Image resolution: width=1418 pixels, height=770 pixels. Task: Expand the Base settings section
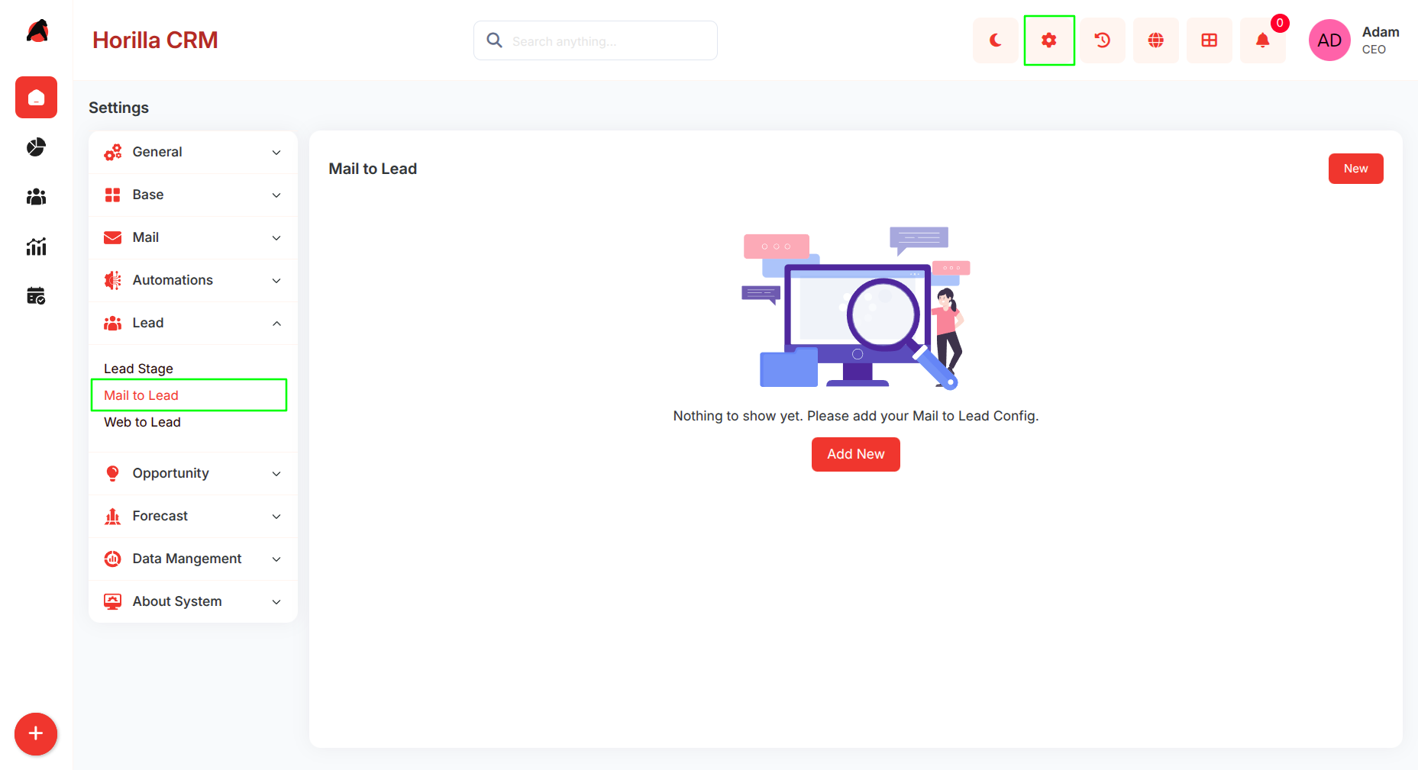point(193,195)
